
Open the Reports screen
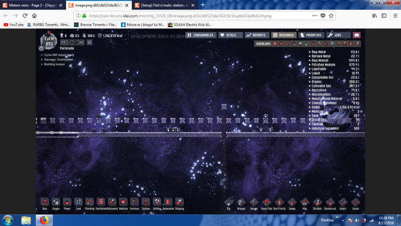(257, 35)
